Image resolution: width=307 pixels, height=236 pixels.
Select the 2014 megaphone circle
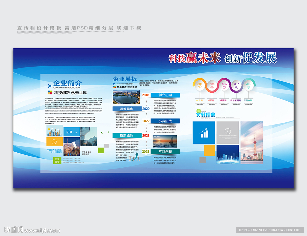click(x=200, y=85)
